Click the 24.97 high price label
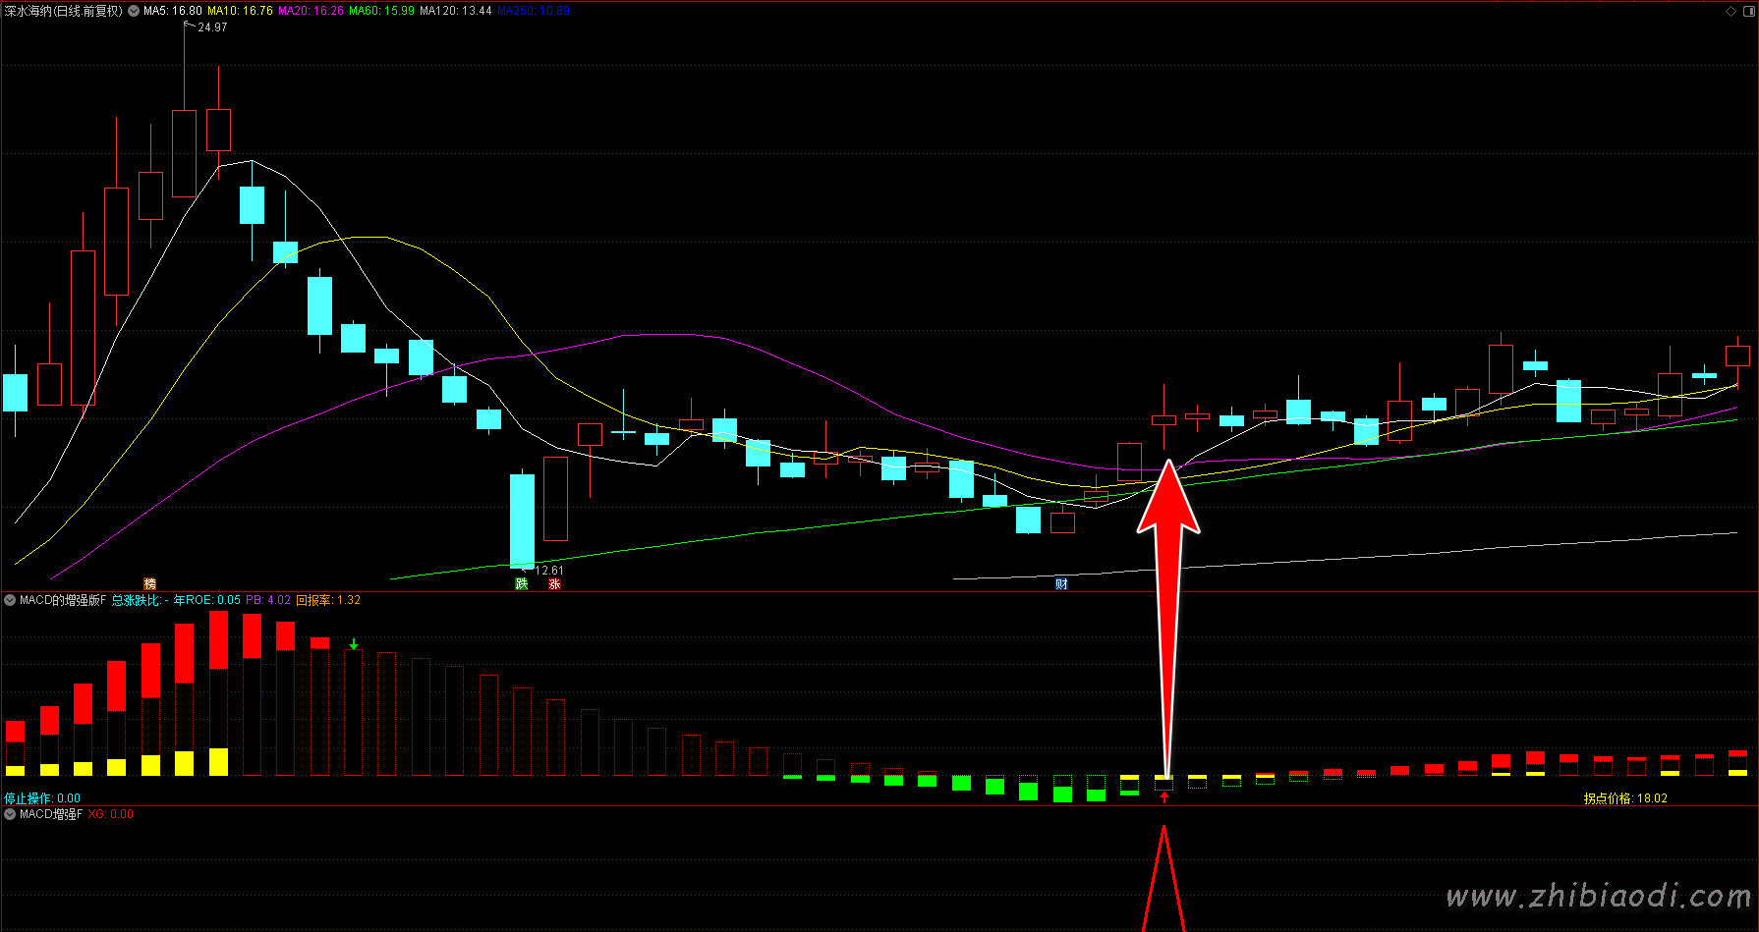 click(212, 27)
